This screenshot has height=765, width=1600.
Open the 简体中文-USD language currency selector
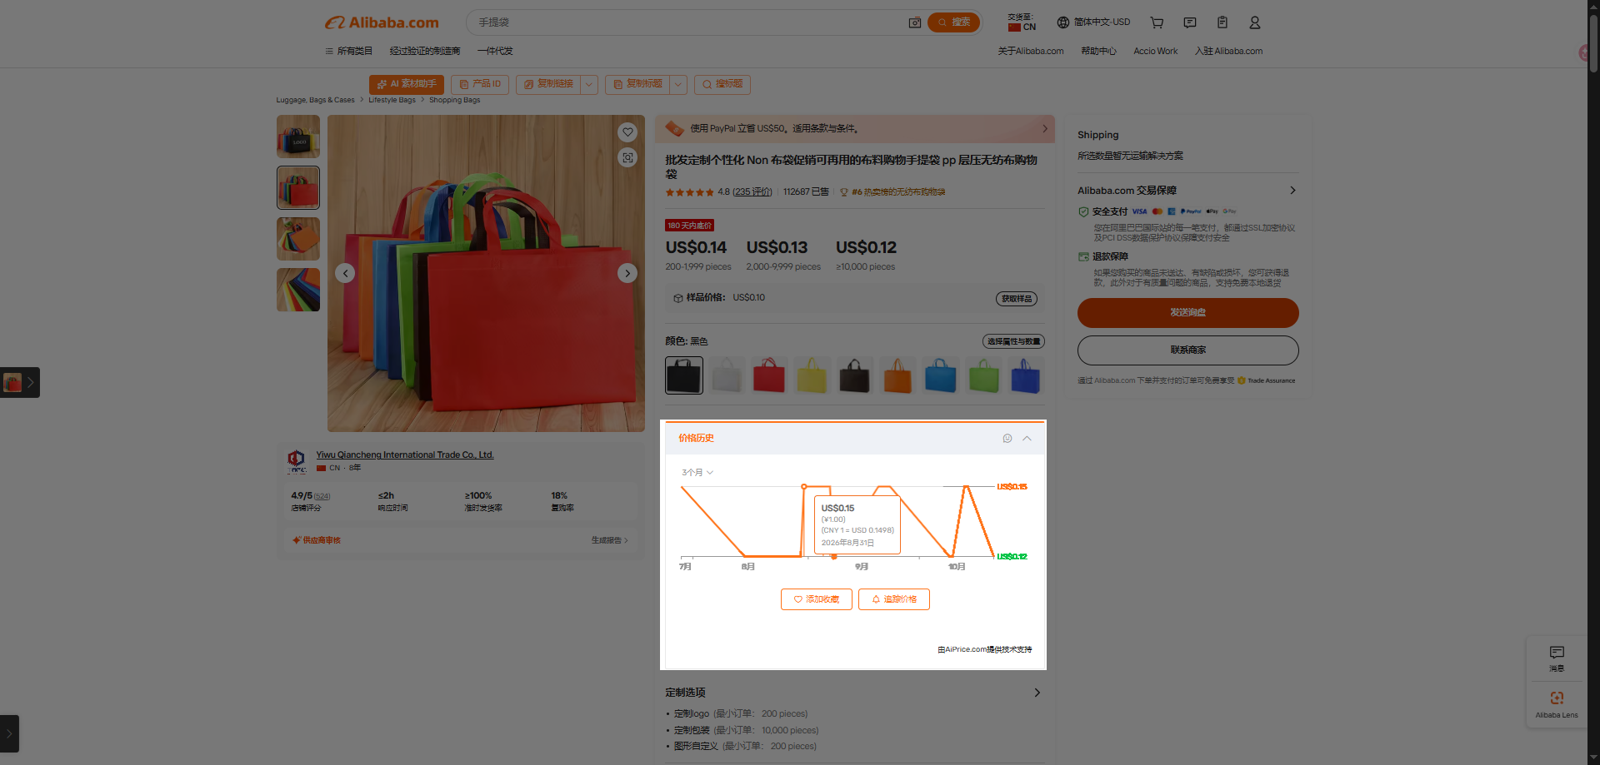[1093, 22]
